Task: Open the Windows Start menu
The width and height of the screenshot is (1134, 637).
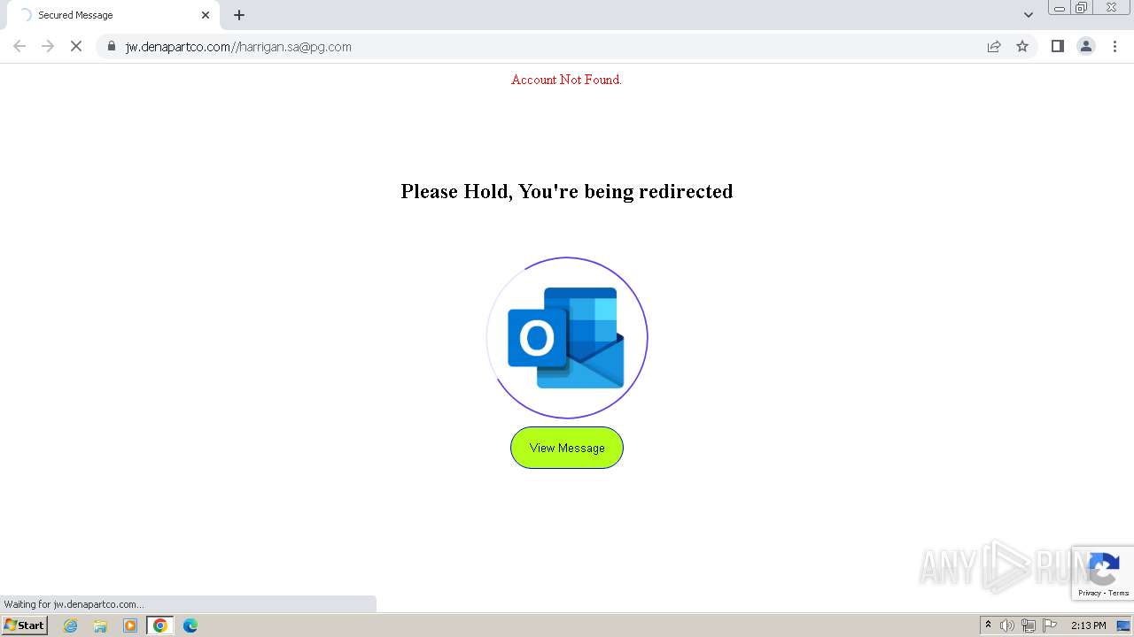Action: click(25, 625)
